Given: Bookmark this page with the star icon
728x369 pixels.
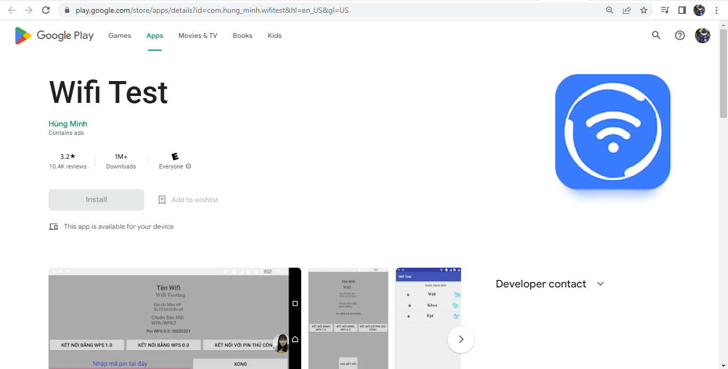Looking at the screenshot, I should (x=644, y=10).
